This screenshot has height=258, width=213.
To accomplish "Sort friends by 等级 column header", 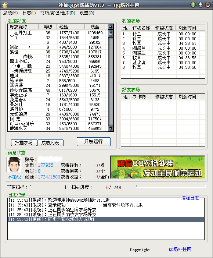I will pos(48,26).
